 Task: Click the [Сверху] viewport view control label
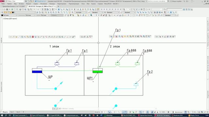pyautogui.click(x=7, y=19)
